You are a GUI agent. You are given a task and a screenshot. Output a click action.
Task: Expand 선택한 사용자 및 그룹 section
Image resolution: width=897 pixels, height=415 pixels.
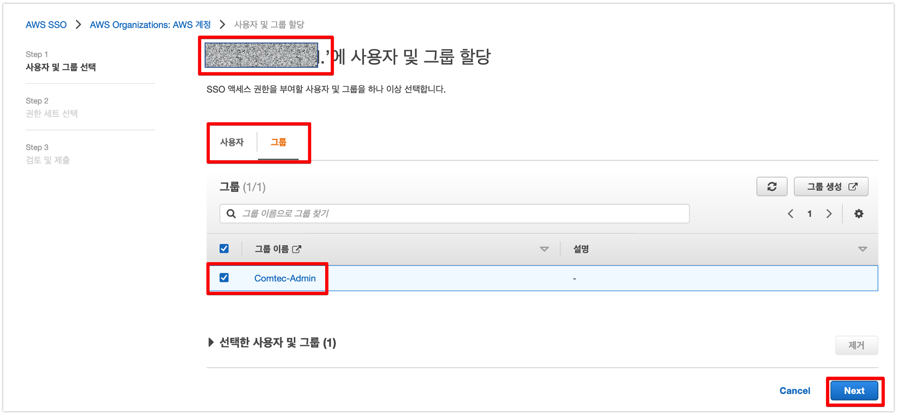coord(211,343)
